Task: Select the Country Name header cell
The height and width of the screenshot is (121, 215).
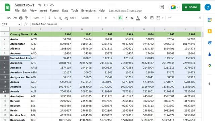Action: click(x=20, y=34)
